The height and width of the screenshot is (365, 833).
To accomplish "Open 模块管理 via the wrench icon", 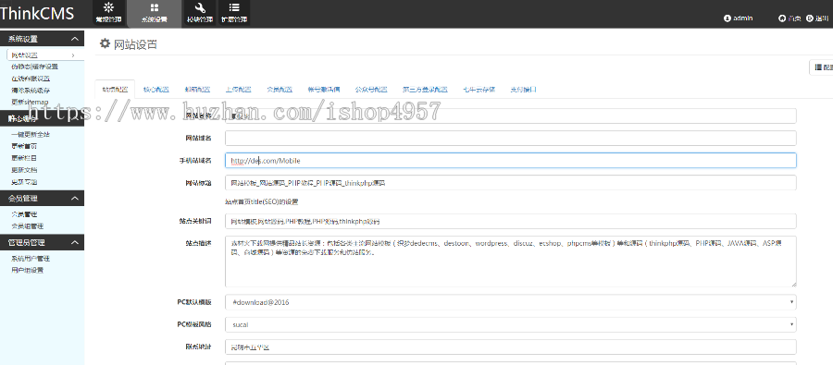I will pyautogui.click(x=200, y=7).
